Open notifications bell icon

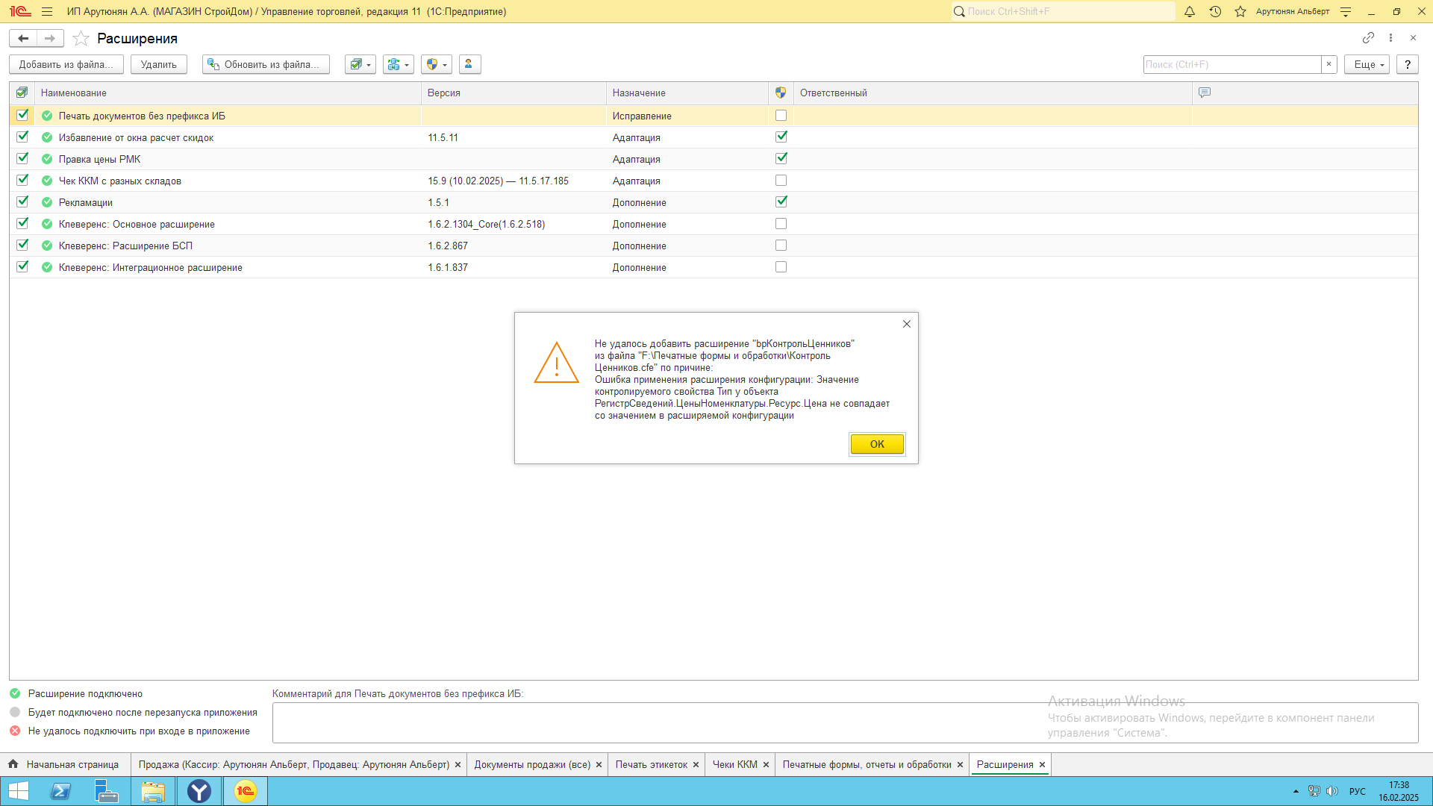1190,11
